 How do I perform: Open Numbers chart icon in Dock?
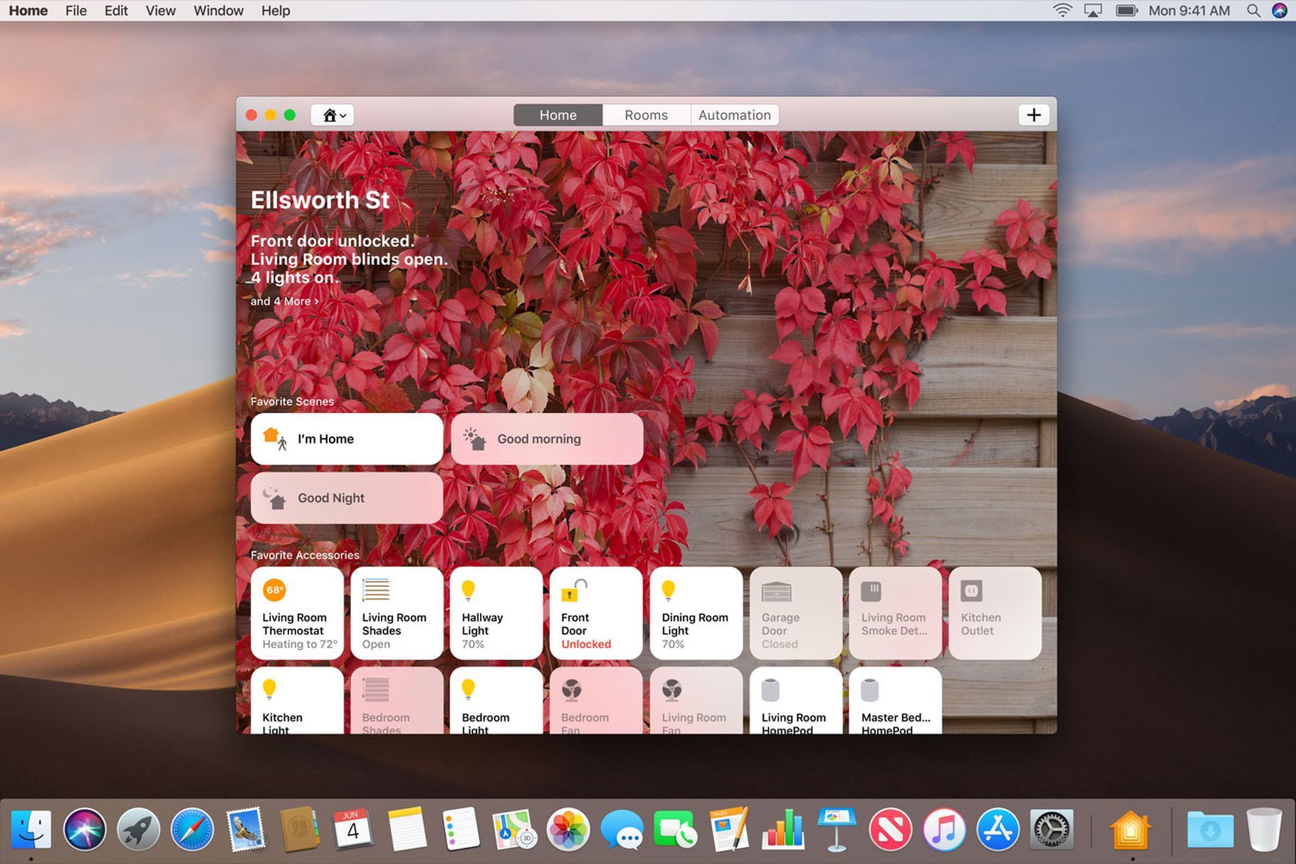(x=783, y=829)
